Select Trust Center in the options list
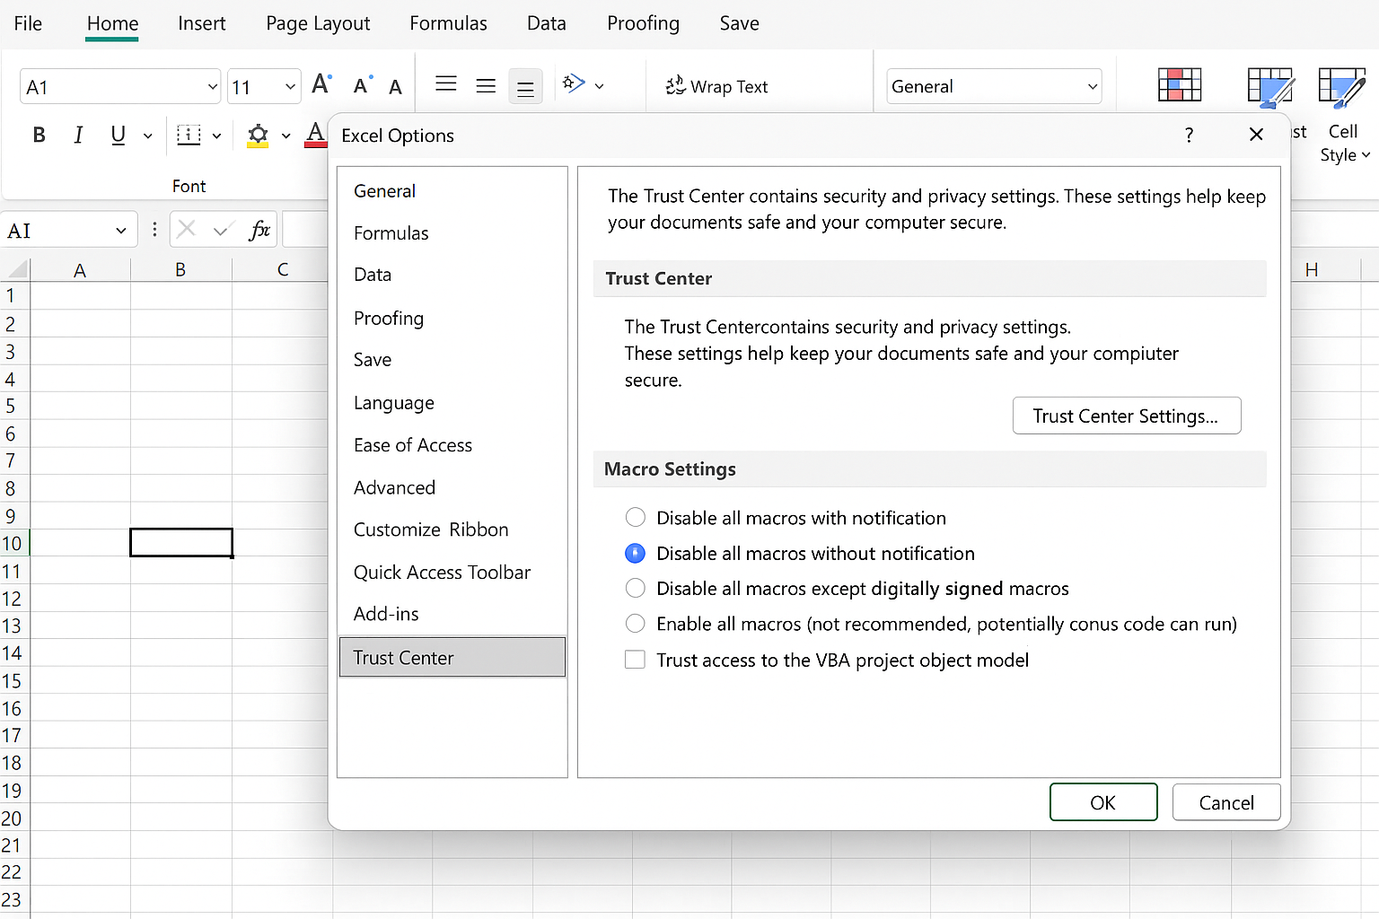 [452, 657]
